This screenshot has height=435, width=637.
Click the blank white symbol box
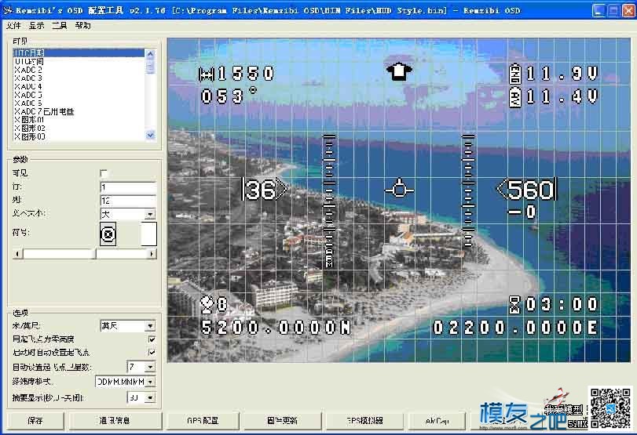point(148,234)
